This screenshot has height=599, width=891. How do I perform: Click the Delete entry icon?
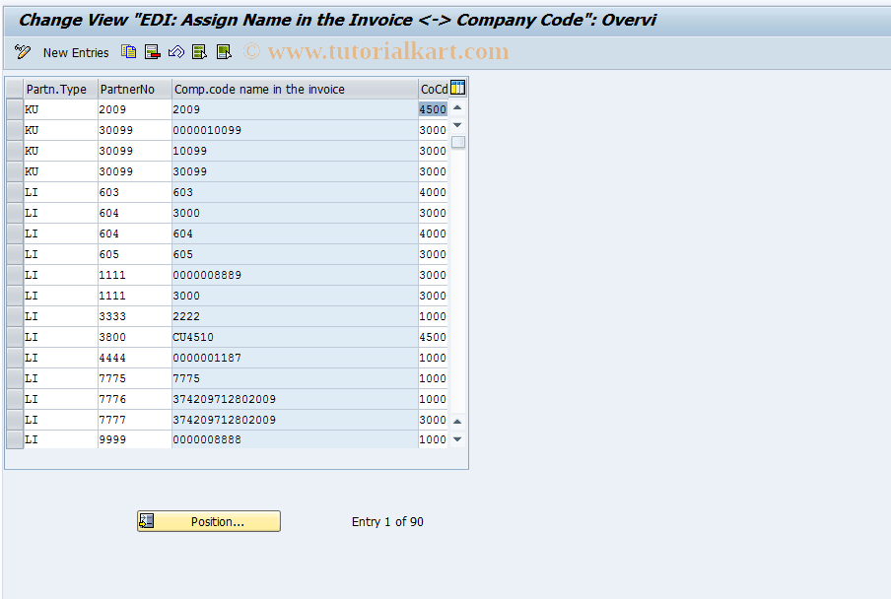coord(152,52)
